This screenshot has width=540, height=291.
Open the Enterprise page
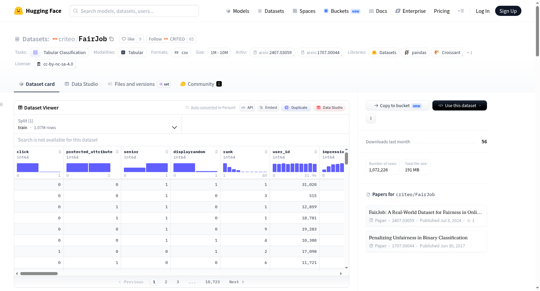(410, 11)
